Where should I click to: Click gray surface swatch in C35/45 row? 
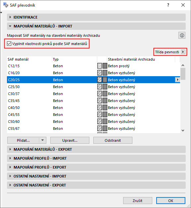(x=105, y=101)
